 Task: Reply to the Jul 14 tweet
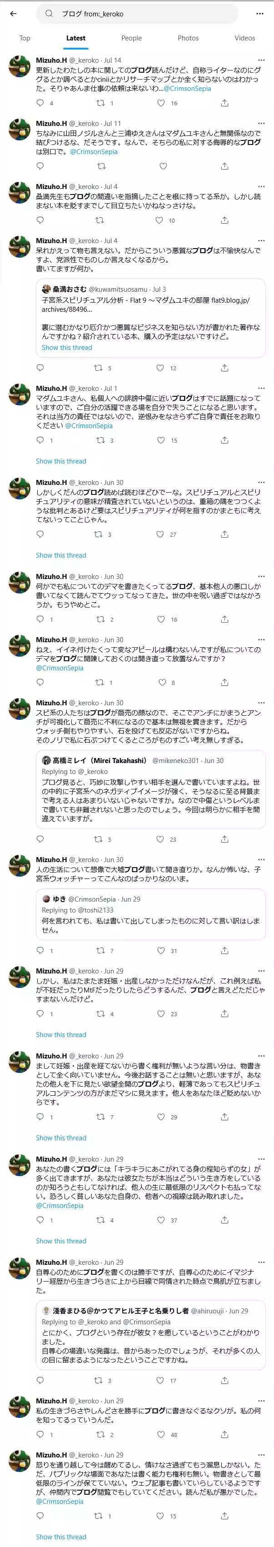click(40, 103)
